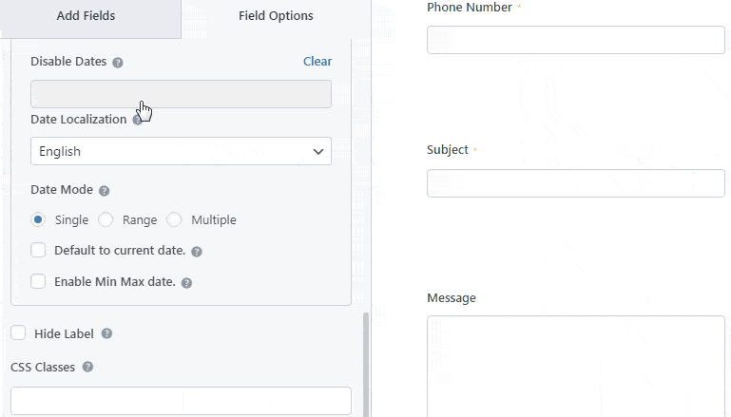Open help for Default to current date
Screen dimensions: 731x417
[x=197, y=252]
